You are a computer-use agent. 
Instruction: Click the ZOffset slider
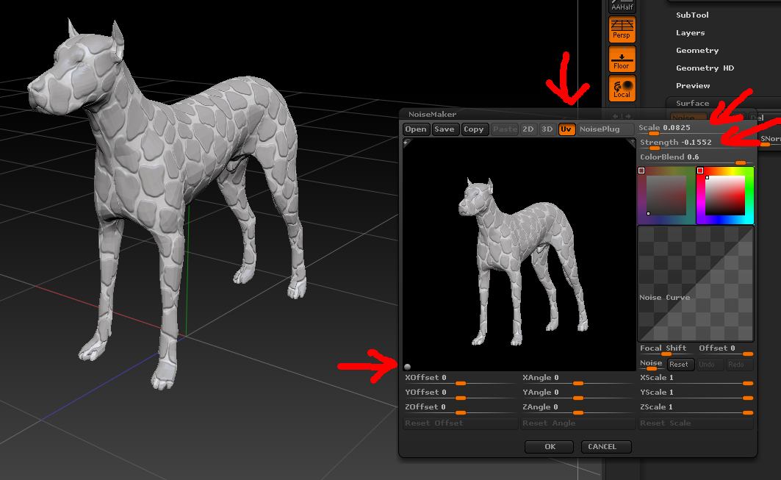460,409
